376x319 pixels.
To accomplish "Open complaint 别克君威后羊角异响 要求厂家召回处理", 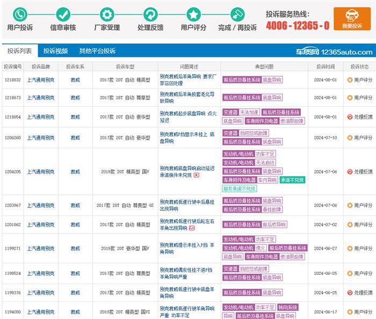I will 188,80.
